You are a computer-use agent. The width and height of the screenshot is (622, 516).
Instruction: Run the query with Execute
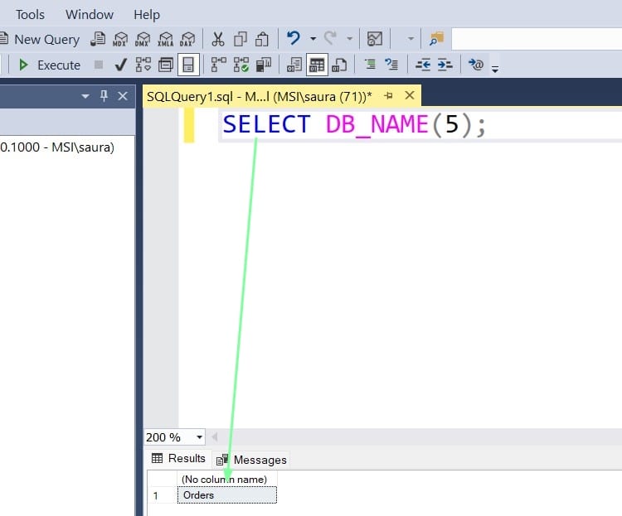[x=49, y=65]
